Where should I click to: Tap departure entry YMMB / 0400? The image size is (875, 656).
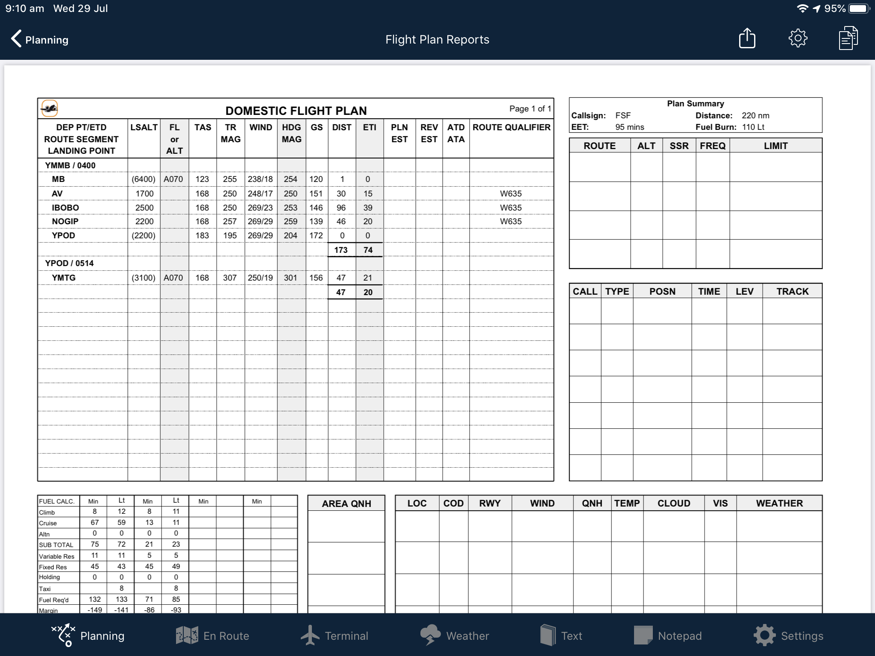click(70, 165)
